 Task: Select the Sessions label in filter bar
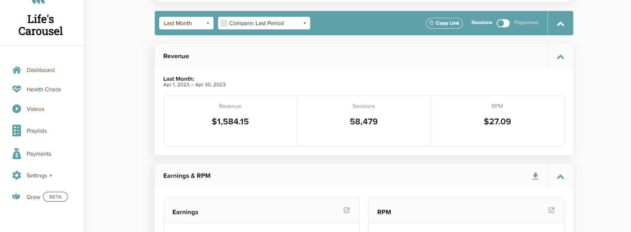pos(482,23)
